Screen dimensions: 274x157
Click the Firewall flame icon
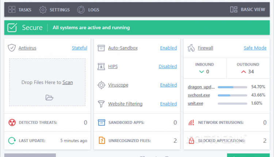tap(191, 48)
